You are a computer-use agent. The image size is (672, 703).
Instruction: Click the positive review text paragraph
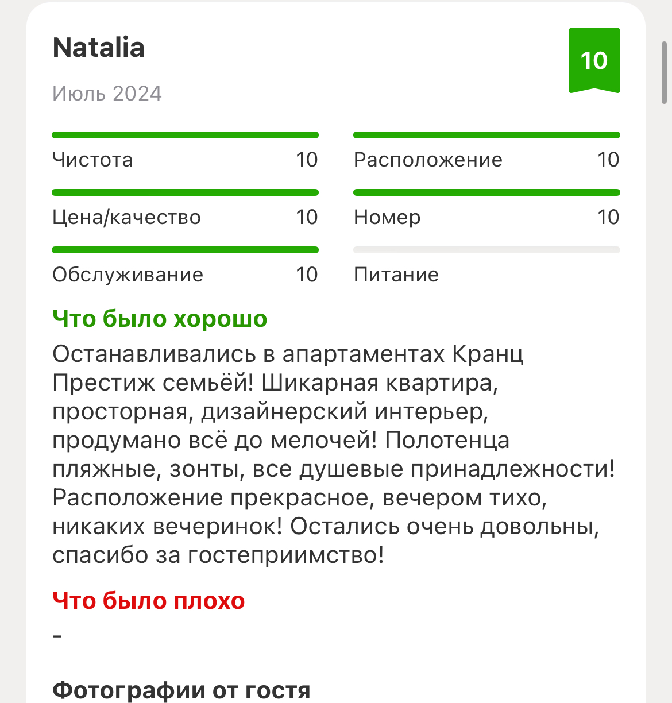pos(333,454)
